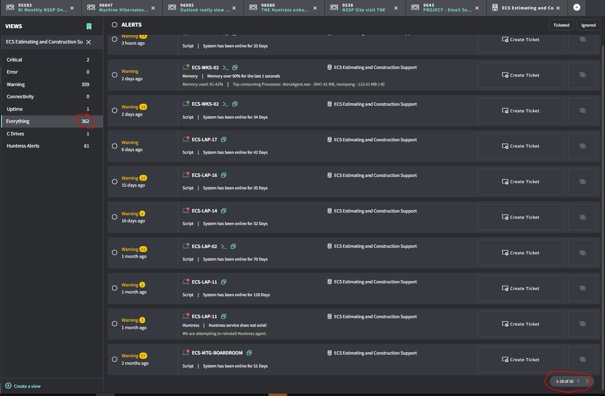Select the ECS-LAP-17 alert radio circle

[x=115, y=146]
